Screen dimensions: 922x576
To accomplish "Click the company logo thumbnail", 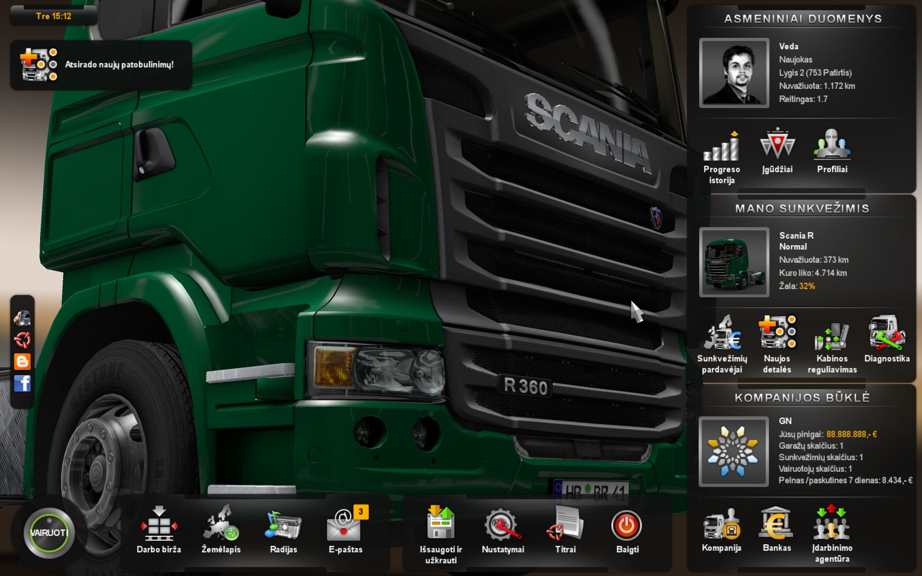I will pos(734,451).
